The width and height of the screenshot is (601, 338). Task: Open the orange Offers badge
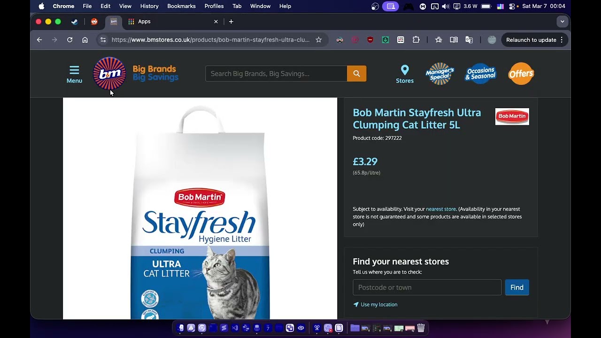pos(521,74)
